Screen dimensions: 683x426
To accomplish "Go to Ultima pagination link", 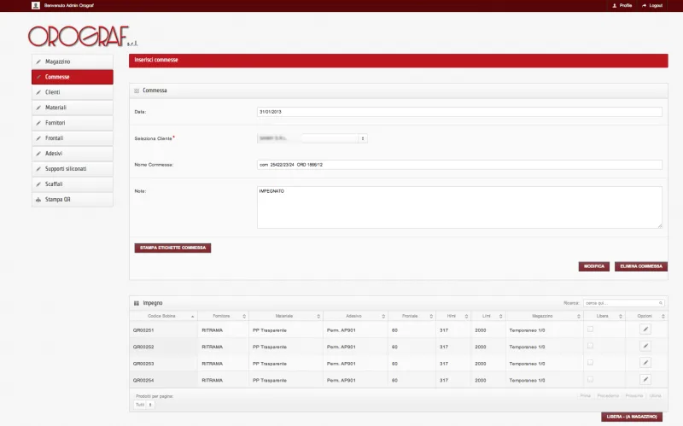I will coord(655,396).
